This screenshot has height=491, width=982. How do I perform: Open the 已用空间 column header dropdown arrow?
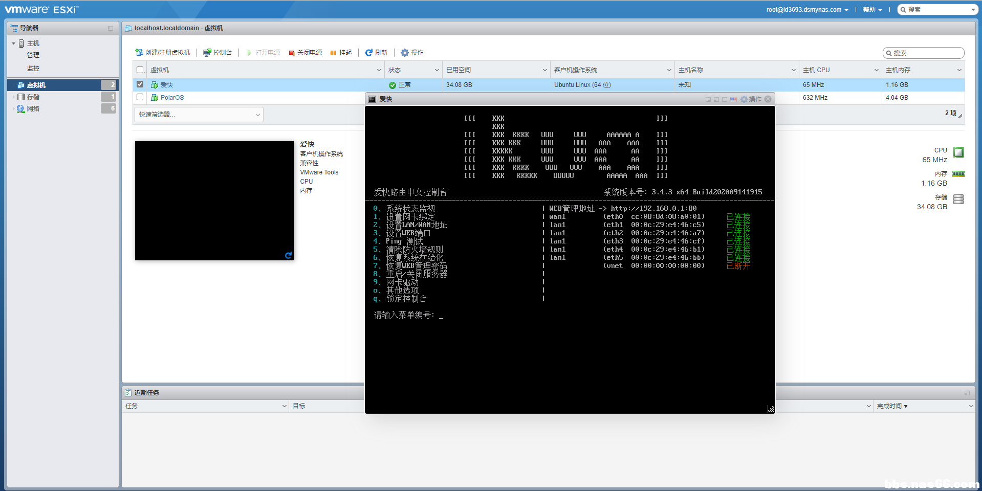pos(545,70)
